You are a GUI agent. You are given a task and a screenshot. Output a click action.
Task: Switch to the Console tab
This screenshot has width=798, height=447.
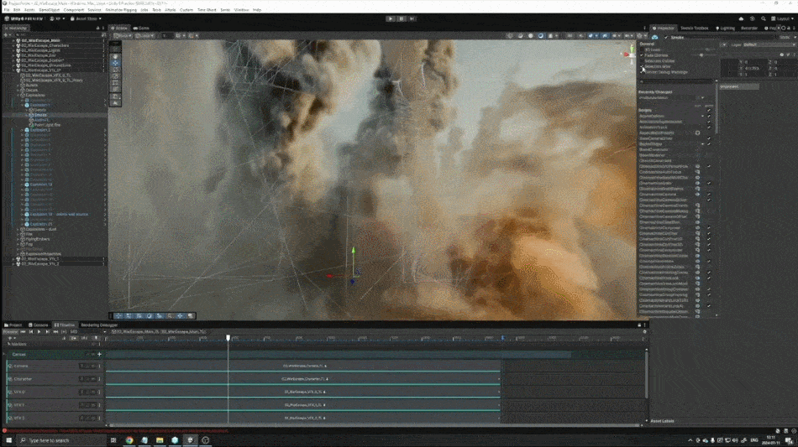[38, 325]
